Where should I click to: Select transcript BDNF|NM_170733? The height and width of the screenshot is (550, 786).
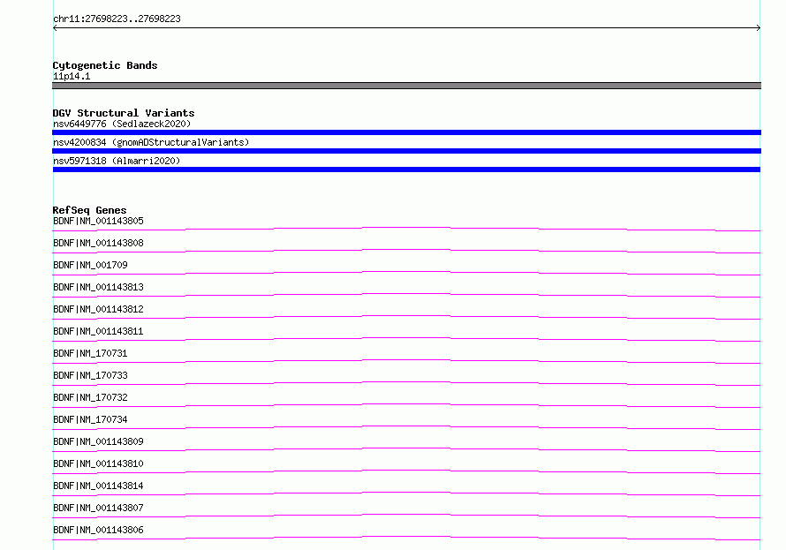click(x=90, y=375)
